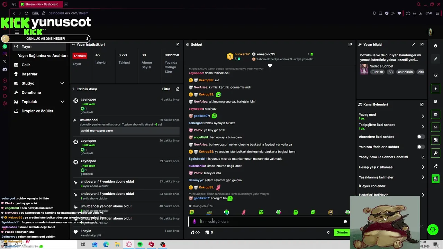The image size is (443, 249).
Task: Collapse the pinned gifters bar arrow
Action: 270,66
